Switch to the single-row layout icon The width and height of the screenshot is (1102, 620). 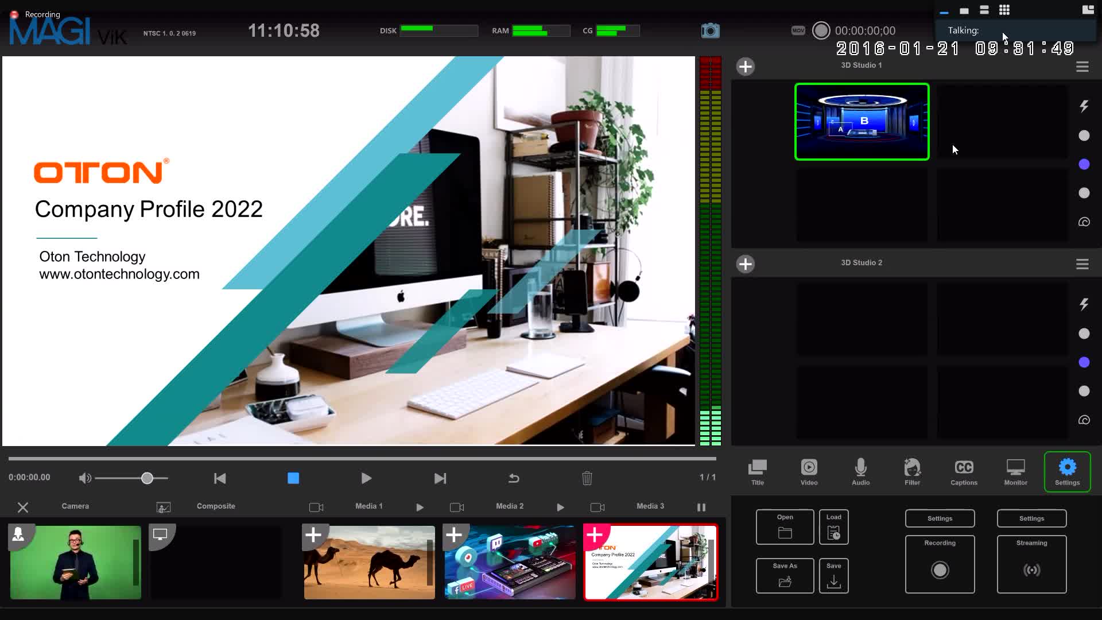[964, 10]
